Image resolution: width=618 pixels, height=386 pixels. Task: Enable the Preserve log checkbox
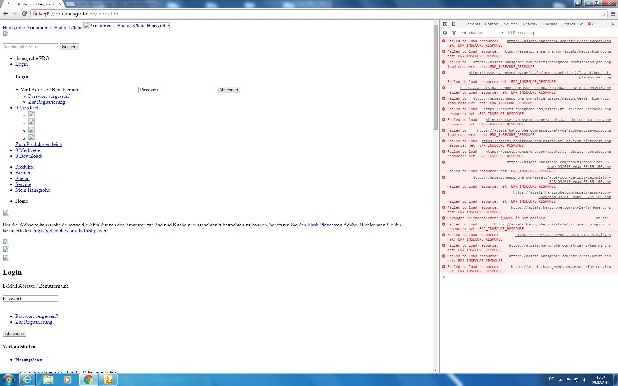point(510,32)
